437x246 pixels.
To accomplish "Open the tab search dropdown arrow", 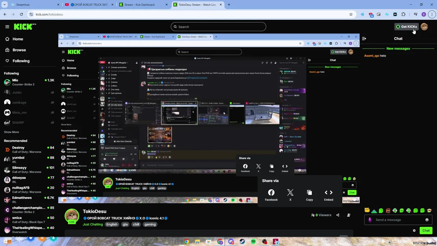I will click(x=4, y=5).
